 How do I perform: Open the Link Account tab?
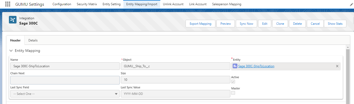click(x=198, y=4)
